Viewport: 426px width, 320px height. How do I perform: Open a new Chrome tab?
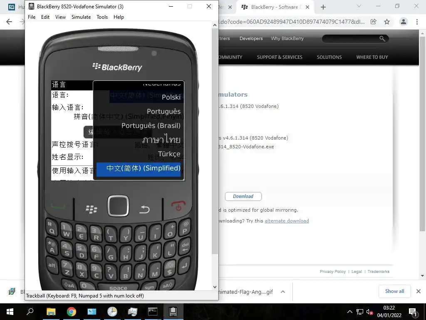[323, 7]
